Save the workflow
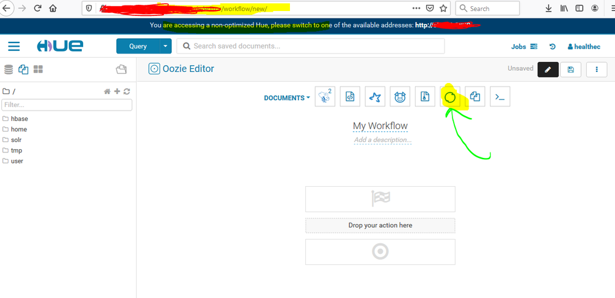The width and height of the screenshot is (615, 298). (x=571, y=69)
